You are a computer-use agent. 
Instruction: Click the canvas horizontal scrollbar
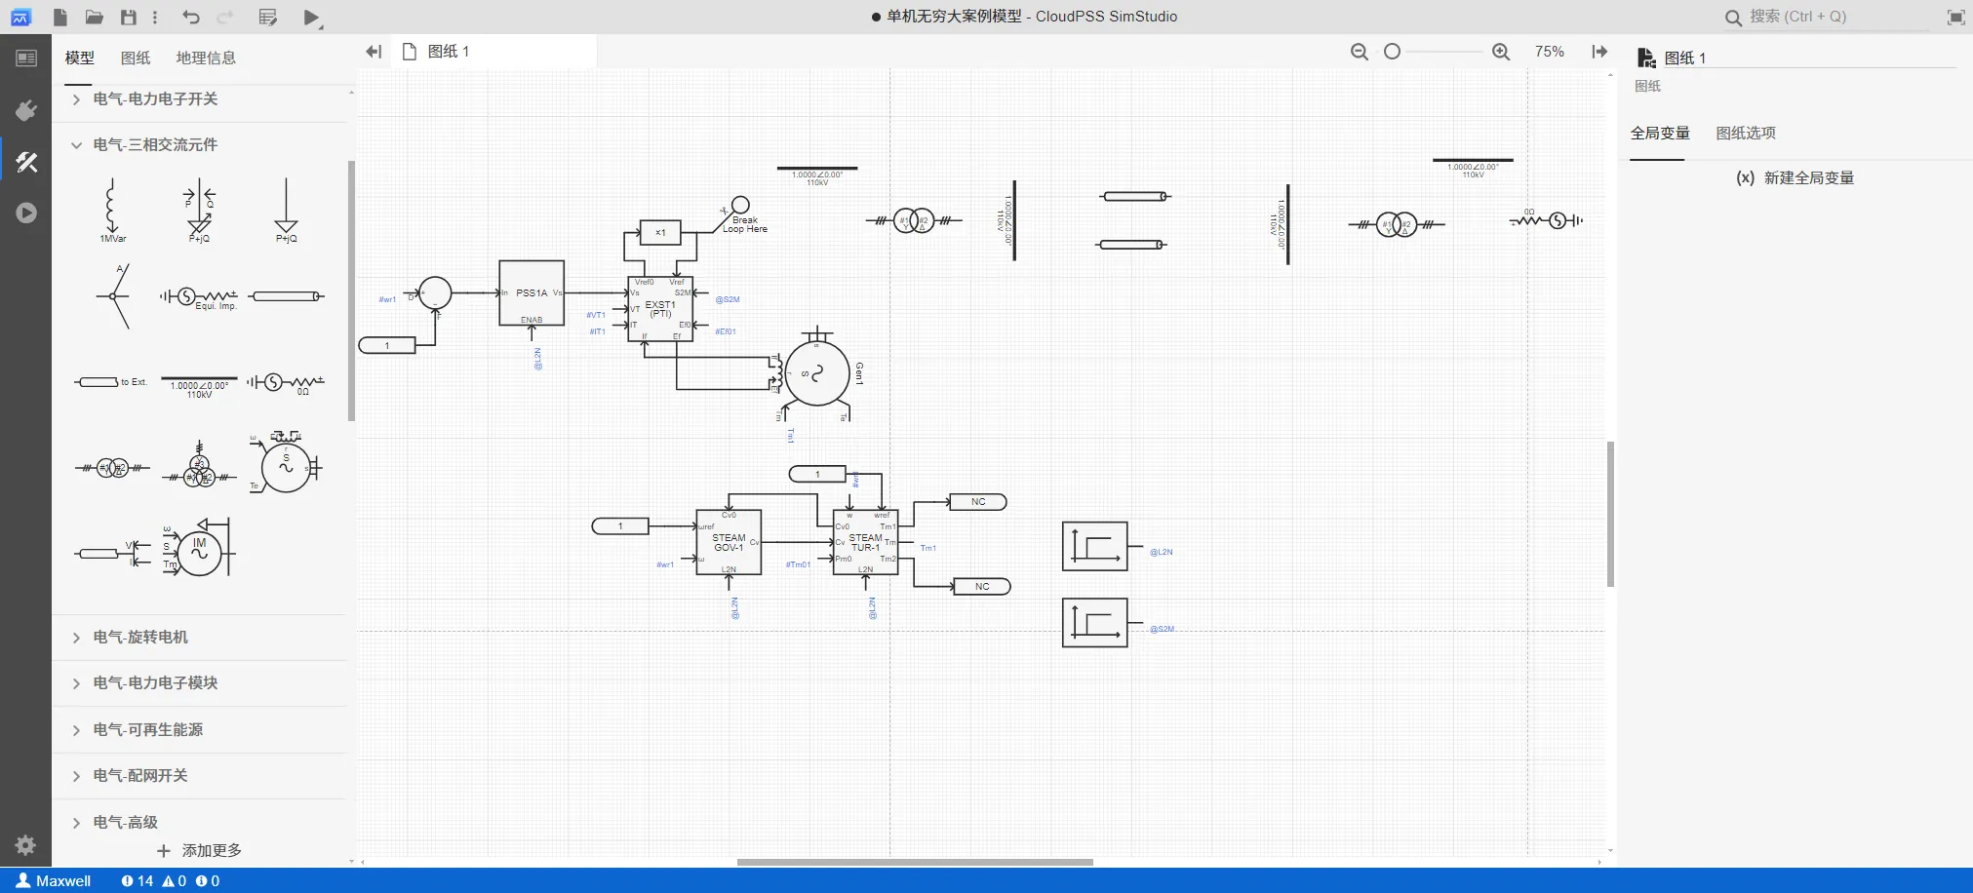click(915, 862)
